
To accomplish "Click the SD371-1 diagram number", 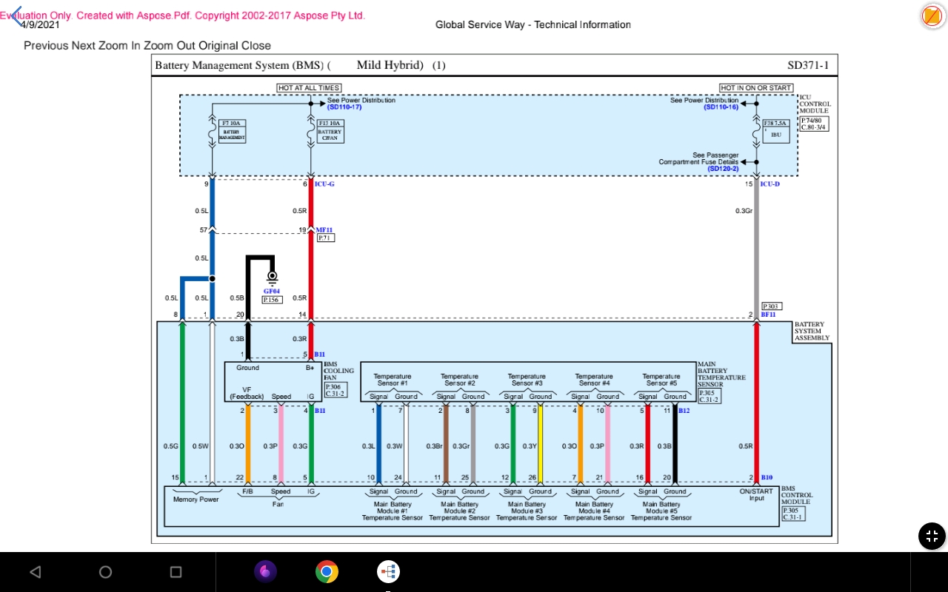I will pos(808,65).
